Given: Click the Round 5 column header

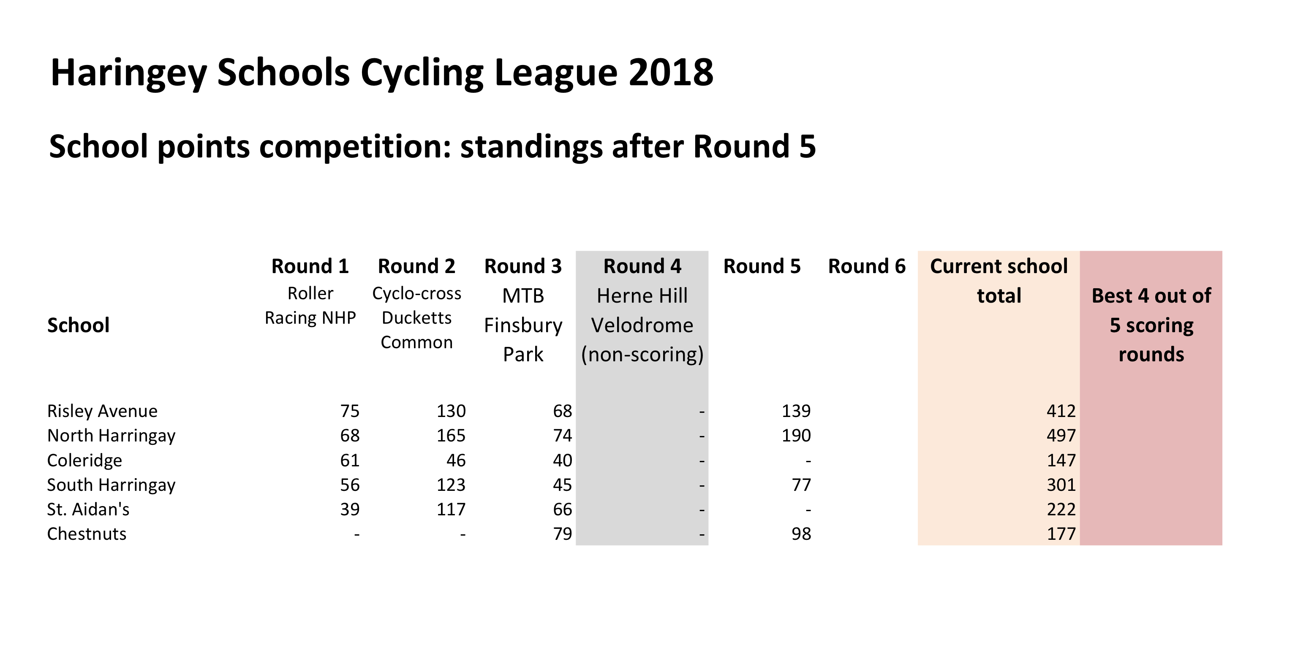Looking at the screenshot, I should click(762, 266).
